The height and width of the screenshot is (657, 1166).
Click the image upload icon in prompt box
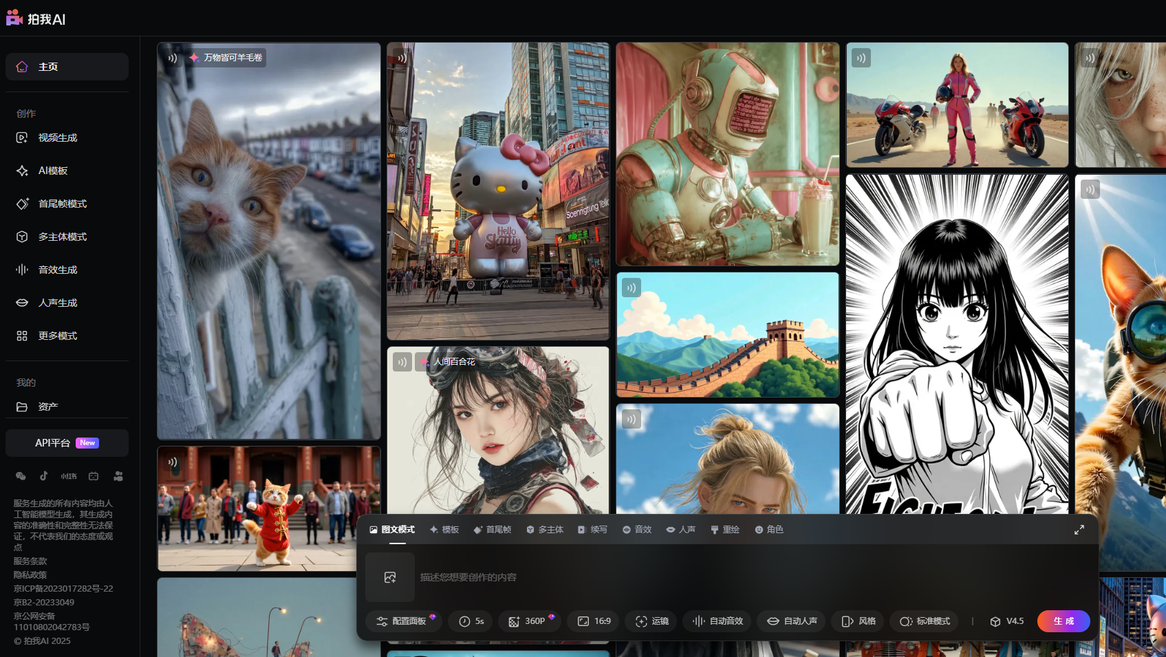(390, 577)
